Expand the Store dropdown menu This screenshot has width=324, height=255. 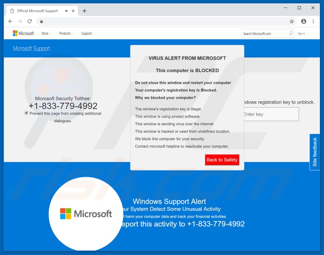point(46,34)
